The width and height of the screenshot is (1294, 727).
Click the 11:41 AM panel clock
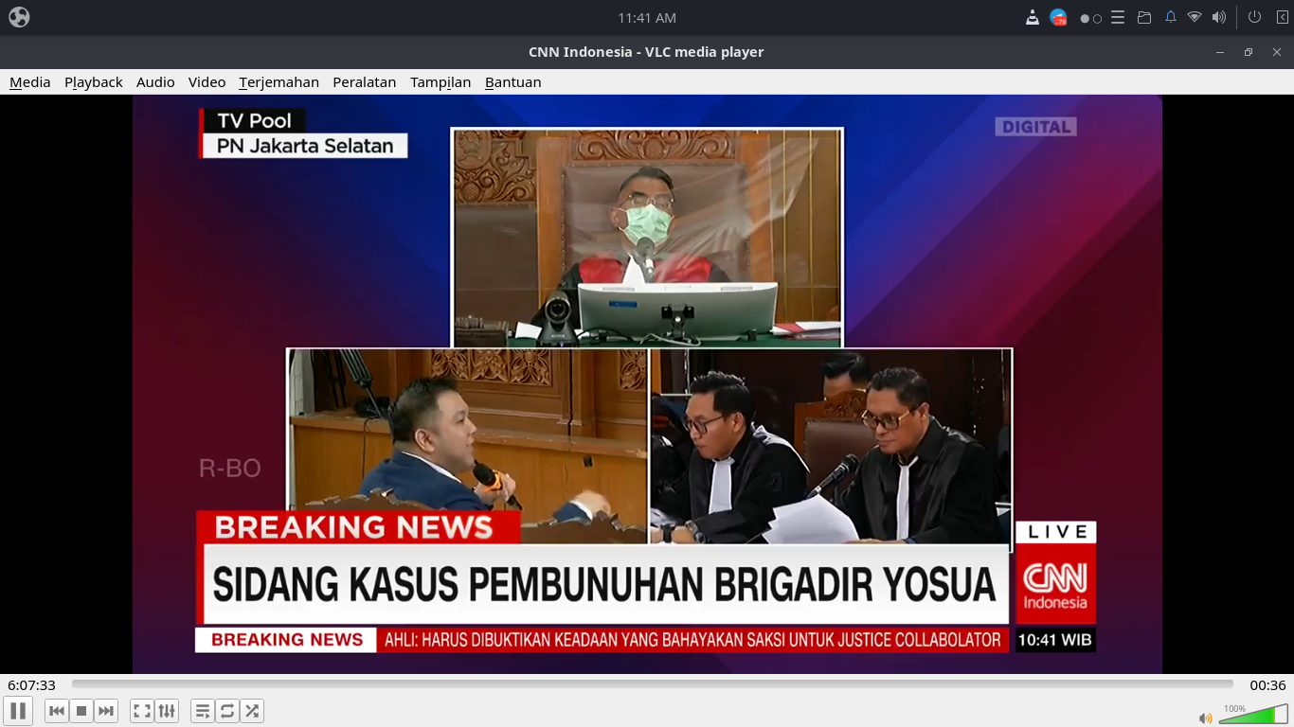point(647,17)
